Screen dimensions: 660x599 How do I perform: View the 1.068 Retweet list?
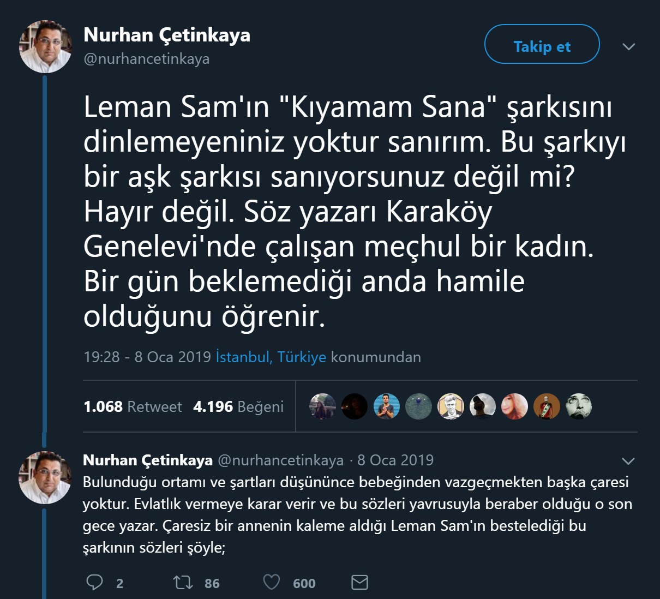[133, 406]
